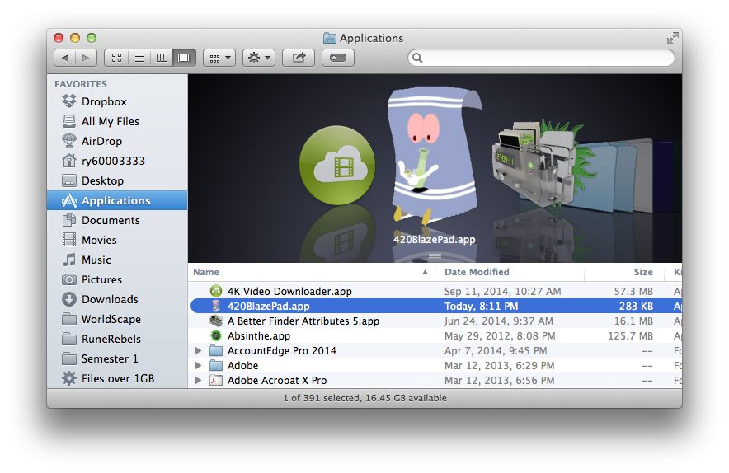The image size is (729, 473).
Task: Open Music in the sidebar
Action: (117, 260)
